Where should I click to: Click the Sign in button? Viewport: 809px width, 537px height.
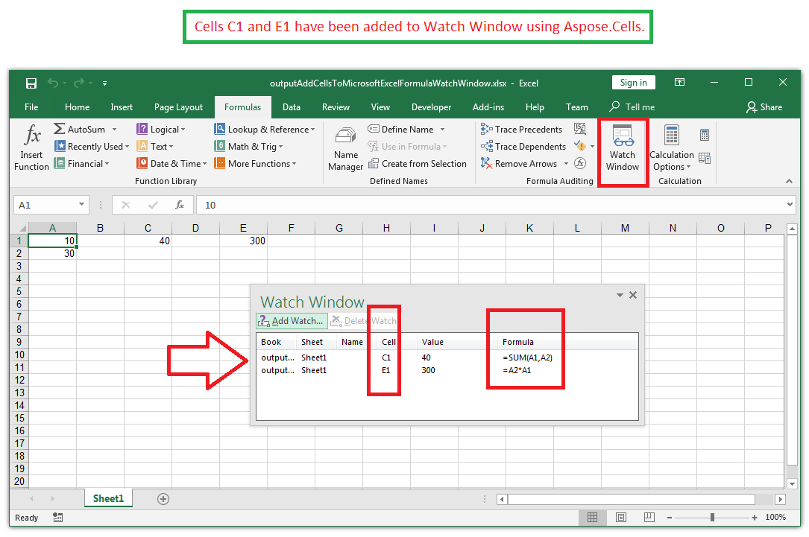(x=633, y=83)
